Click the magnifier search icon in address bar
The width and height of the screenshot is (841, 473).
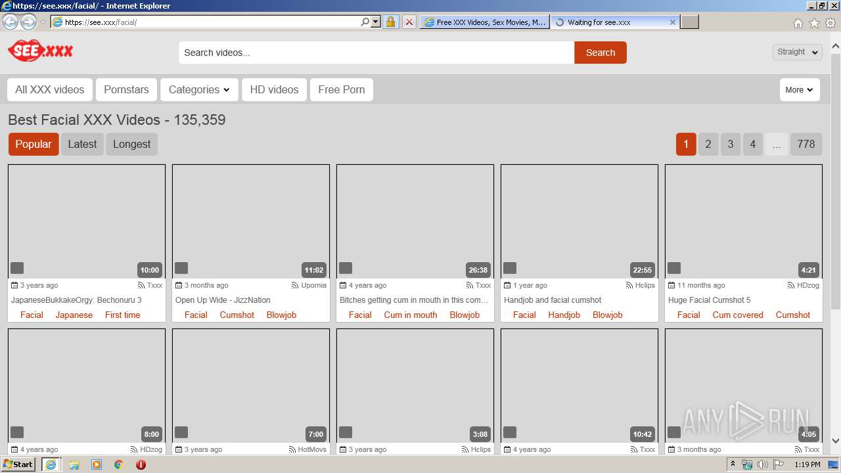coord(365,22)
